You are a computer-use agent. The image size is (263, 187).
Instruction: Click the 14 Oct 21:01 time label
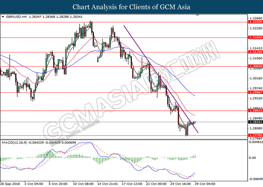108,184
